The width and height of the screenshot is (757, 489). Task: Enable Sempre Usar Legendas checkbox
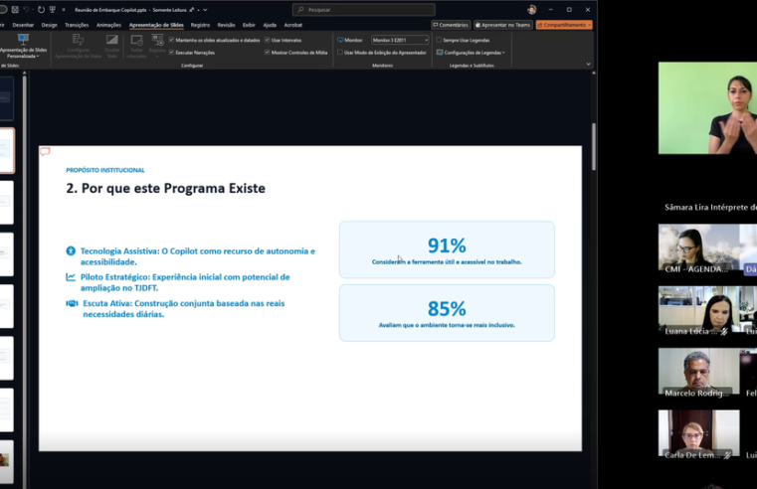[x=439, y=40]
